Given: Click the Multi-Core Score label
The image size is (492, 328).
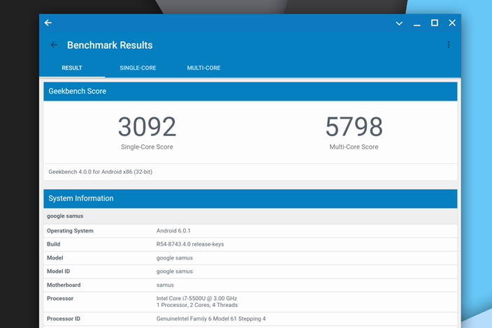Looking at the screenshot, I should [x=354, y=147].
